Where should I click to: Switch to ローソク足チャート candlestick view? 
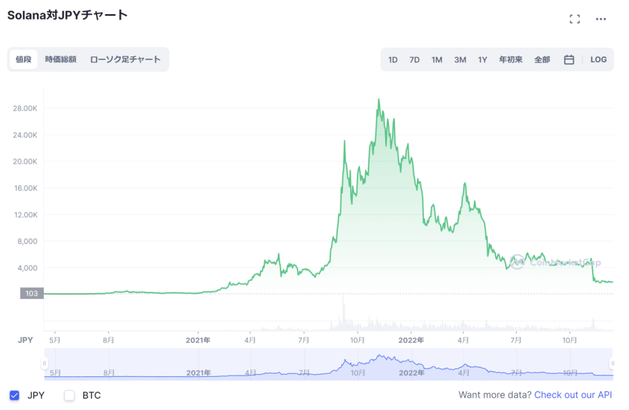pyautogui.click(x=125, y=60)
